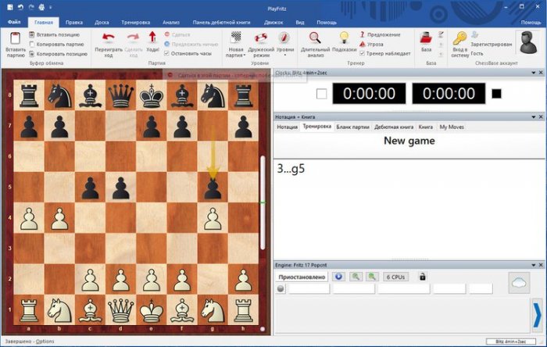The image size is (547, 347).
Task: Toggle Тренер наблюдает checkbox
Action: pyautogui.click(x=363, y=54)
